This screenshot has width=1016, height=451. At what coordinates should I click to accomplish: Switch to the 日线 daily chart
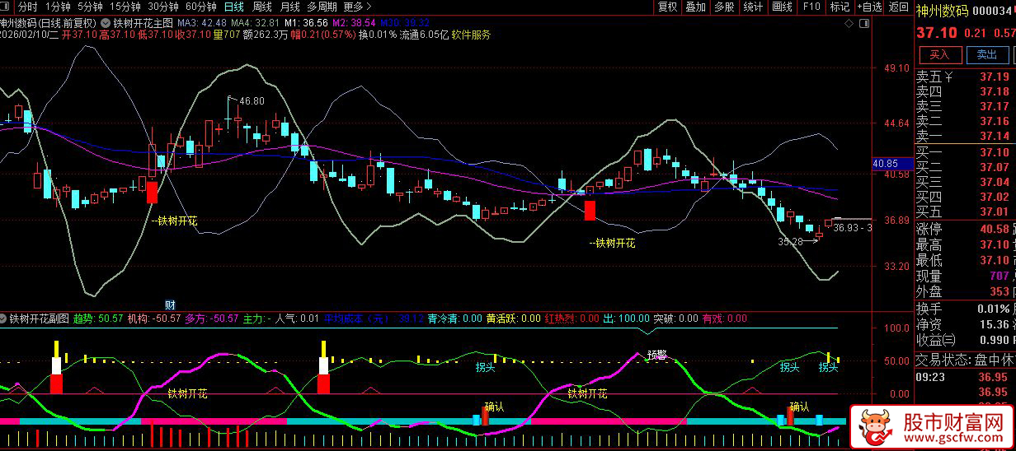[234, 7]
